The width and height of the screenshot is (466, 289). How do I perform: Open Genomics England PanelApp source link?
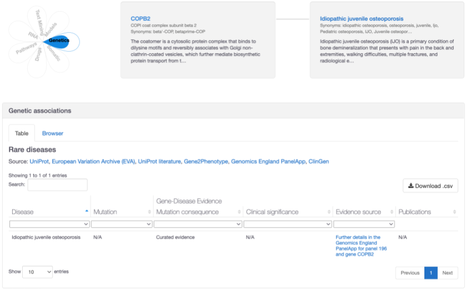pos(268,161)
